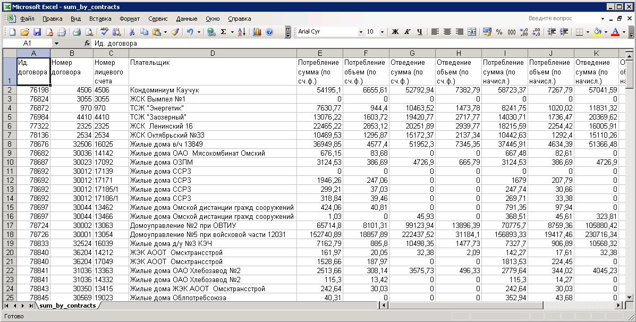Toggle underline formatting (Ч button)

[419, 32]
